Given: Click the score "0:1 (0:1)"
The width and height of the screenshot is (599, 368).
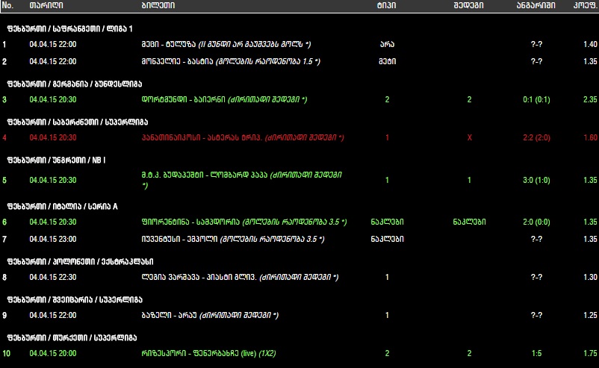Looking at the screenshot, I should (536, 99).
